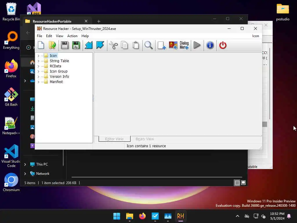Click the gray Save floppy disk icon
The height and width of the screenshot is (223, 297).
[x=65, y=45]
